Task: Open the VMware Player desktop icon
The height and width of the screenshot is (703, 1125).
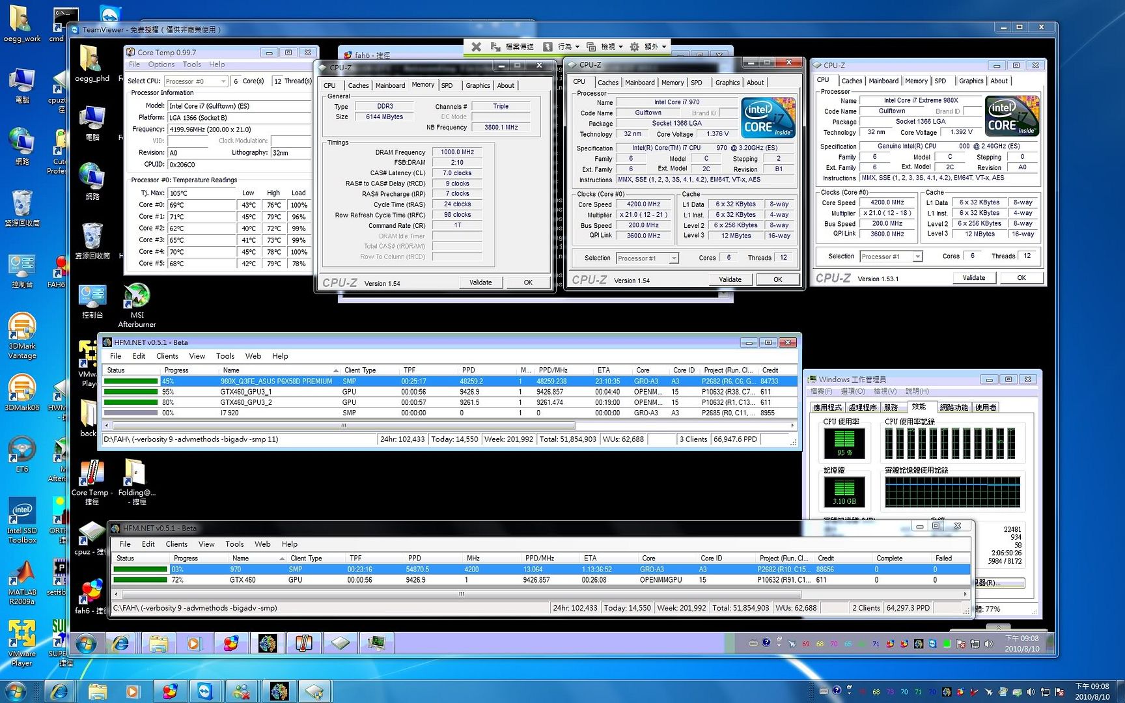Action: click(21, 643)
